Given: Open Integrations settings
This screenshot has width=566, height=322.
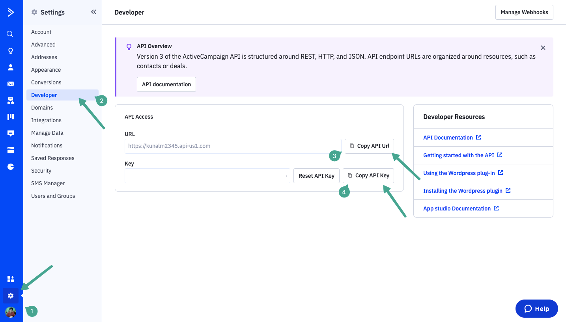Looking at the screenshot, I should tap(47, 120).
